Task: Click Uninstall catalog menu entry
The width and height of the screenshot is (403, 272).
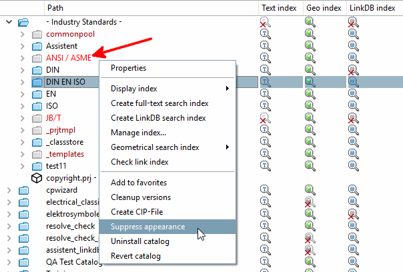Action: click(x=140, y=241)
